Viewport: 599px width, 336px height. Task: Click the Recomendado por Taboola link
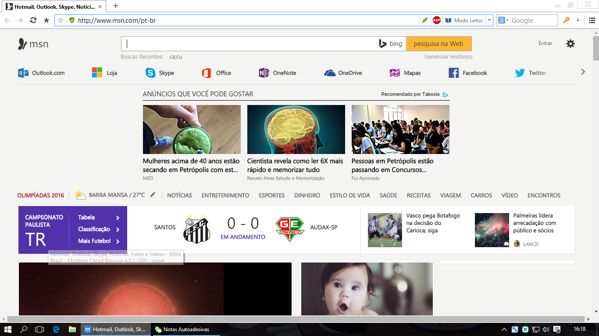414,94
